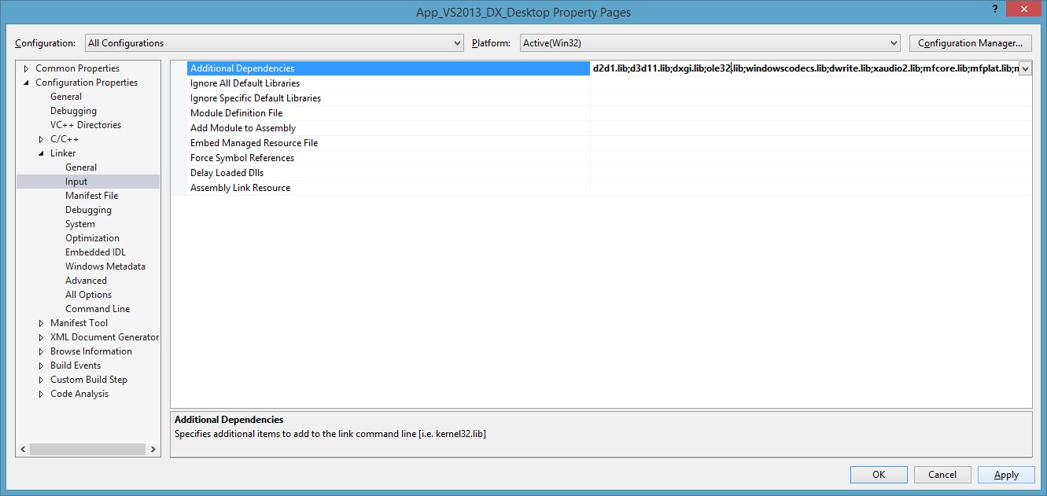Click the tree scrollbar right arrow

pyautogui.click(x=153, y=450)
